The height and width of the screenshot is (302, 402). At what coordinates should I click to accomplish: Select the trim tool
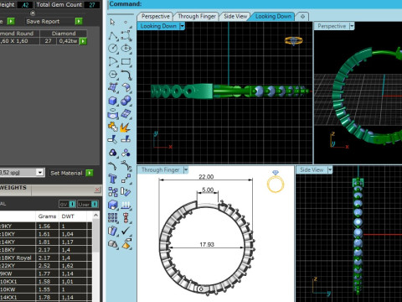[x=113, y=139]
